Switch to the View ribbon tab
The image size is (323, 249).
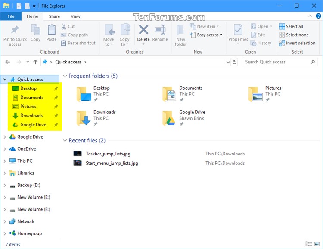75,16
